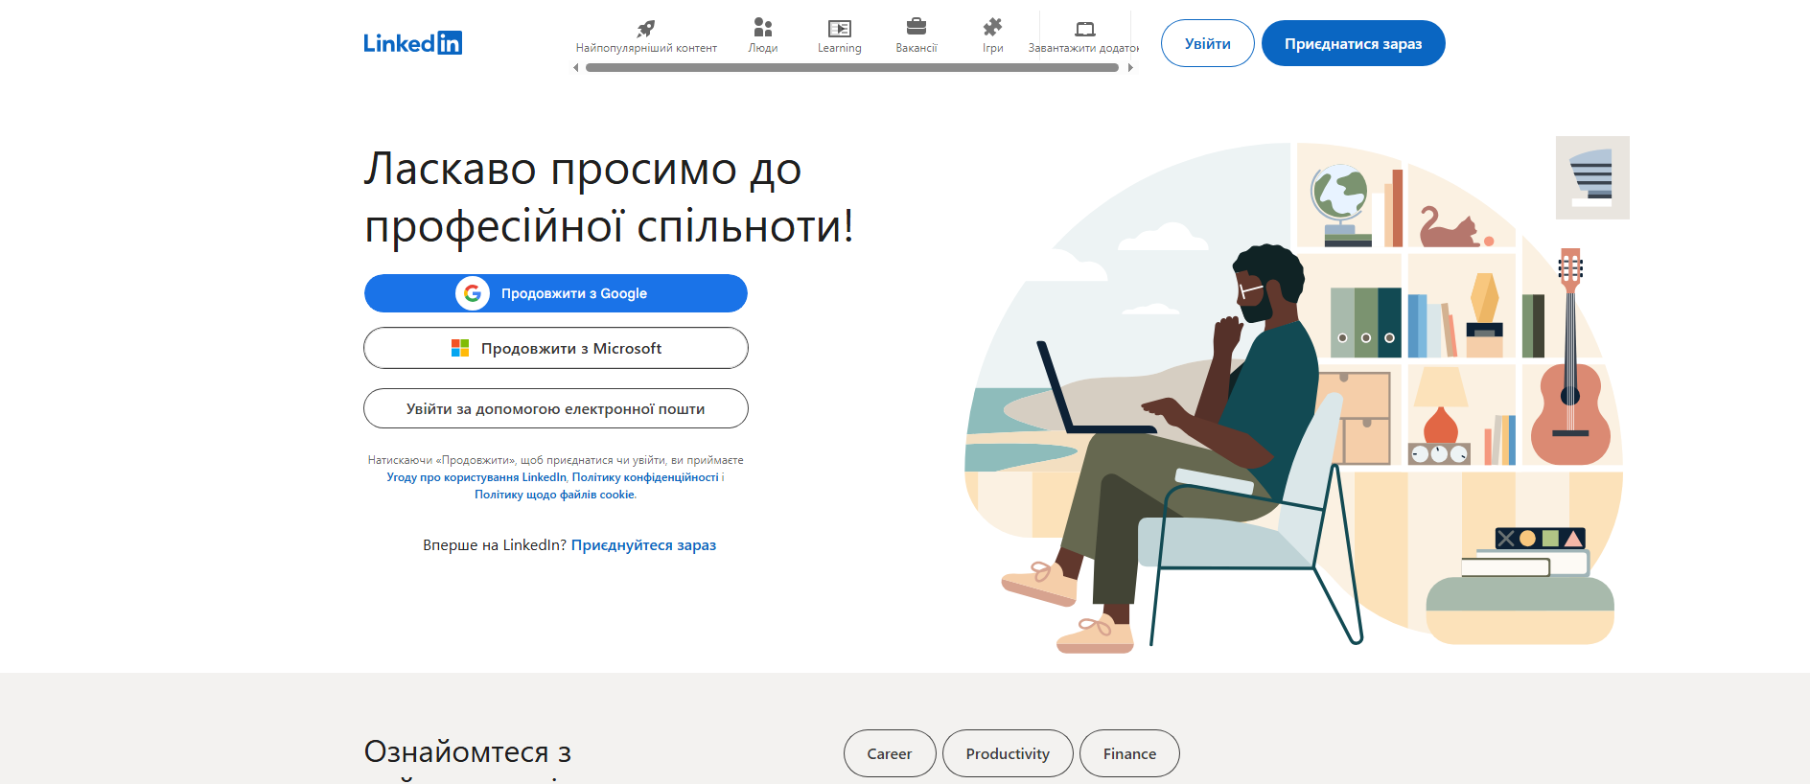Open the Вакансії briefcase item

[917, 36]
